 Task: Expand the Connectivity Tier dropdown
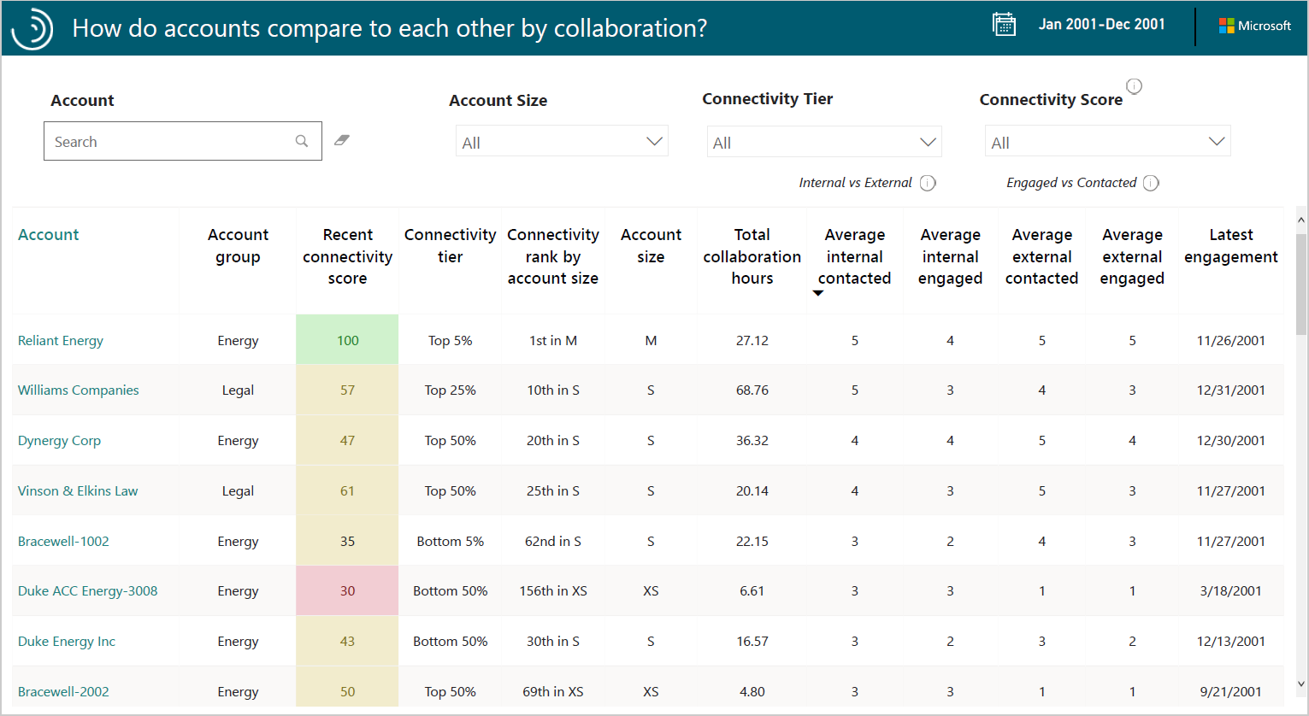click(824, 142)
